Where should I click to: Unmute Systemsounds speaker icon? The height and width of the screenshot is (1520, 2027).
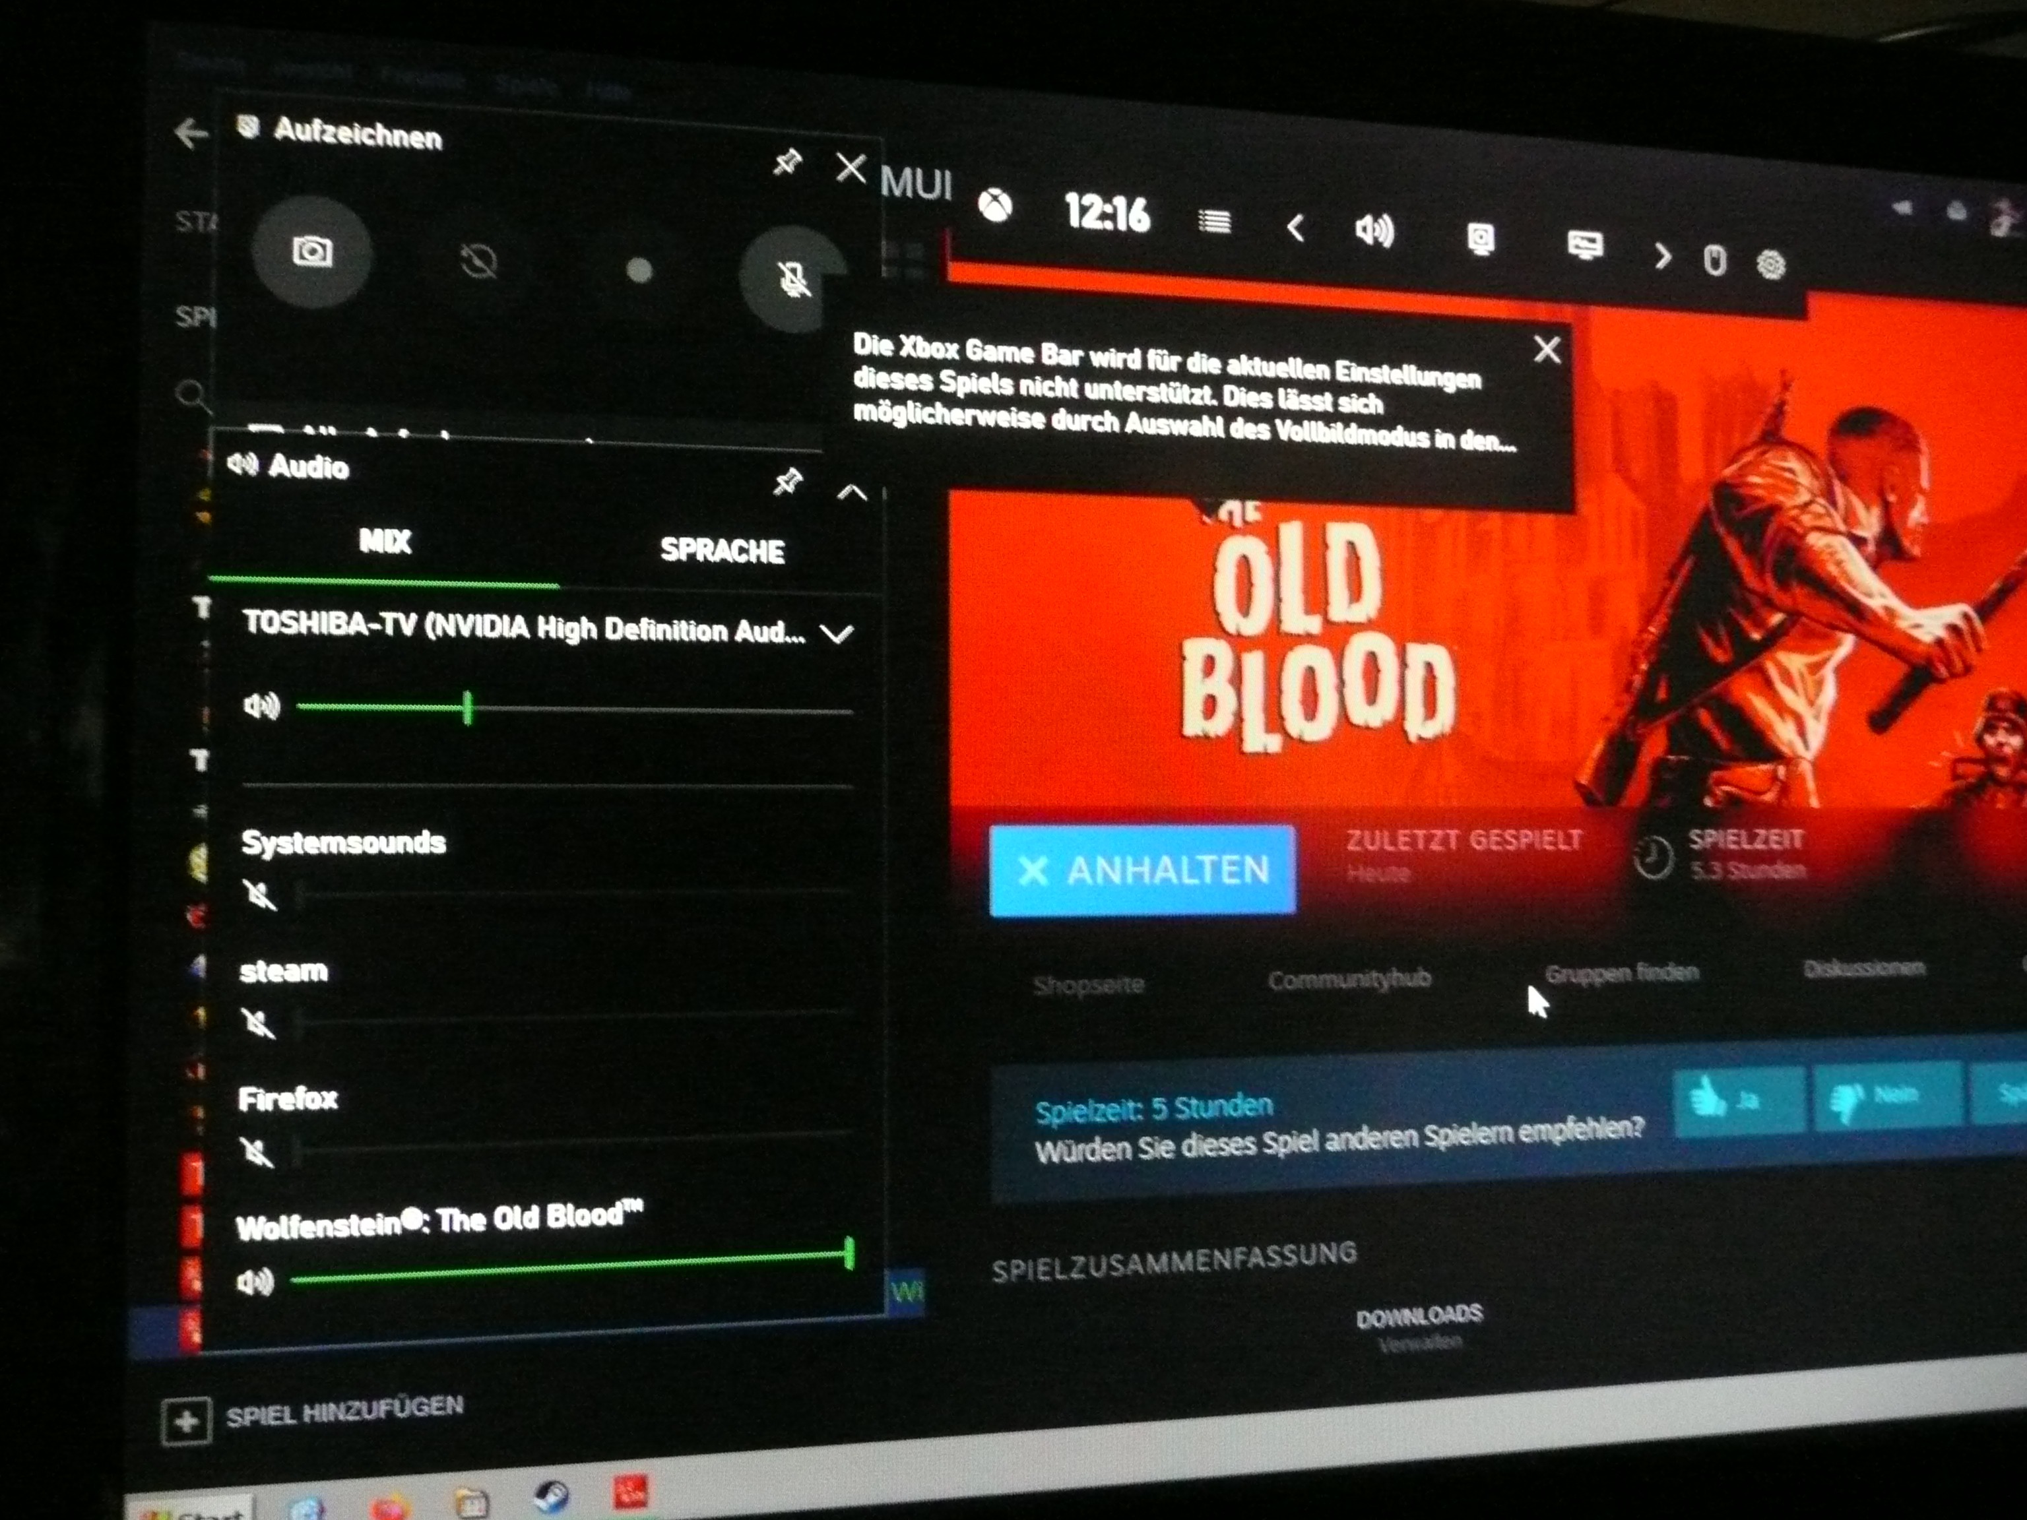tap(260, 894)
